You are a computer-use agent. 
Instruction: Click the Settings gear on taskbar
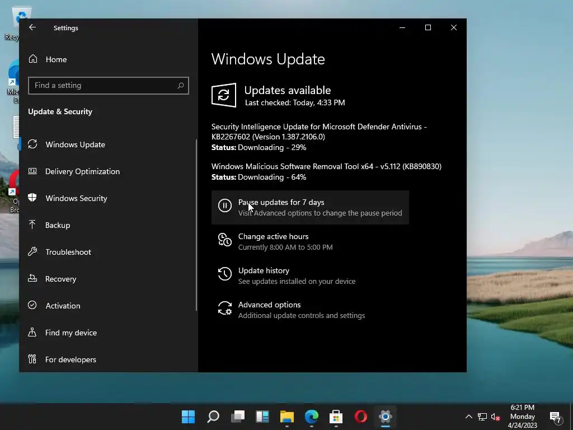point(385,417)
